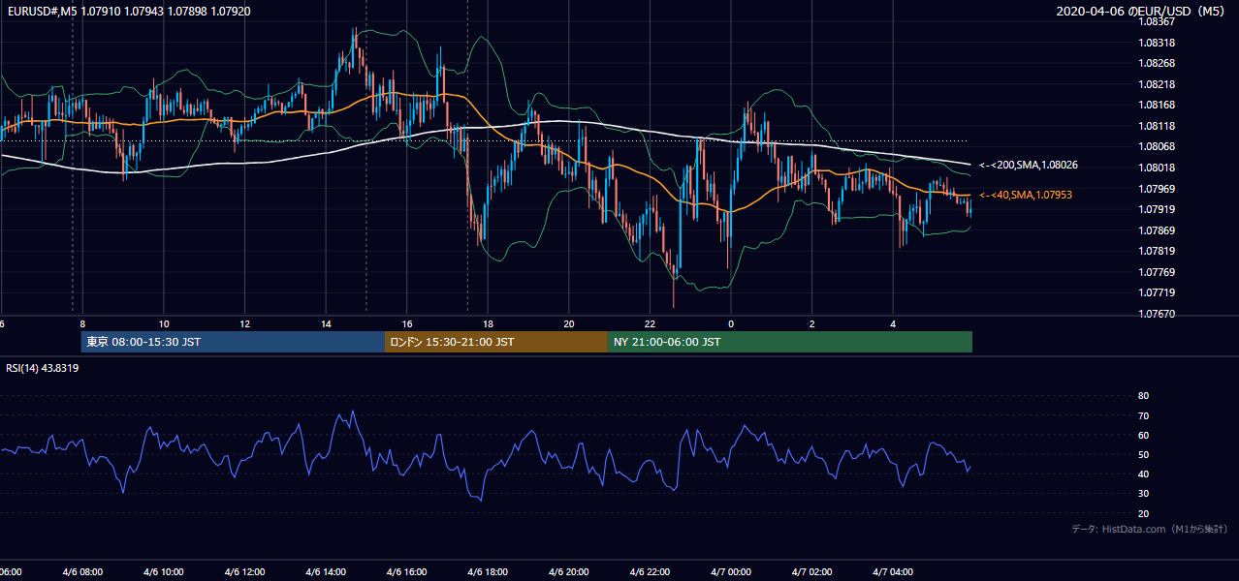Click price level 1.08218 on the axis
Image resolution: width=1239 pixels, height=581 pixels.
[1158, 84]
